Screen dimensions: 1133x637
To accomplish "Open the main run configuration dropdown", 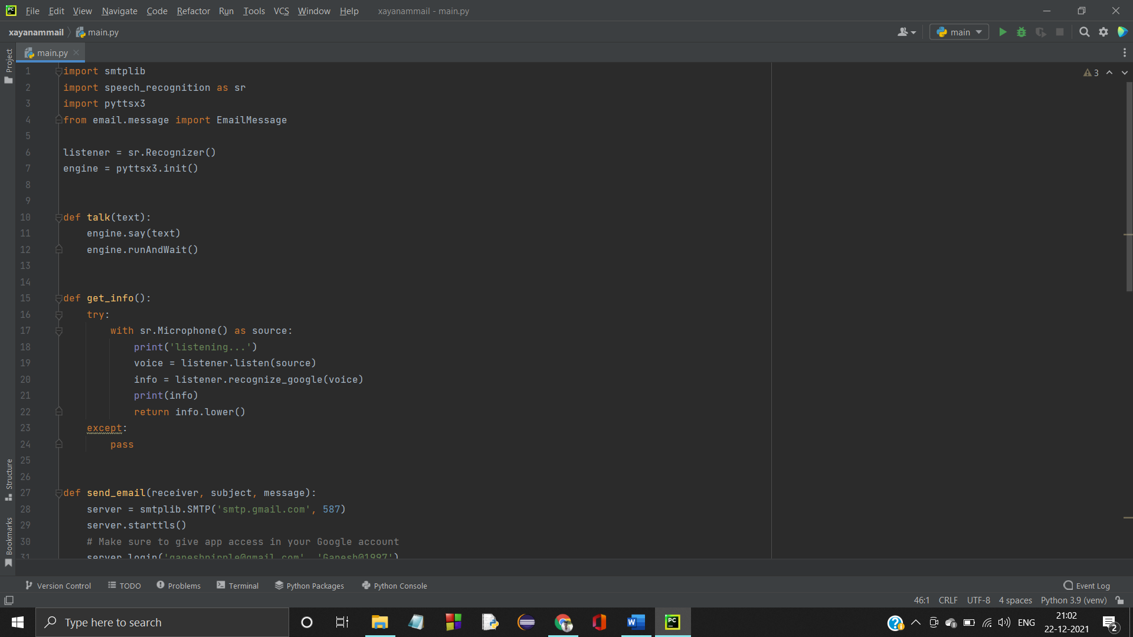I will tap(958, 32).
